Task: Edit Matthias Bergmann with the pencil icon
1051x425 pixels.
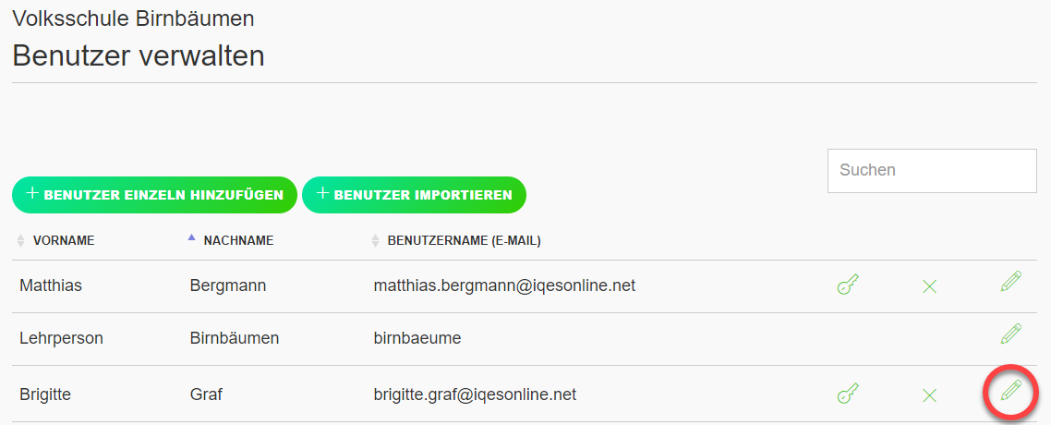Action: (1010, 281)
